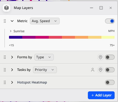Click the Forms by layer drag handle
This screenshot has width=118, height=102.
pos(5,57)
